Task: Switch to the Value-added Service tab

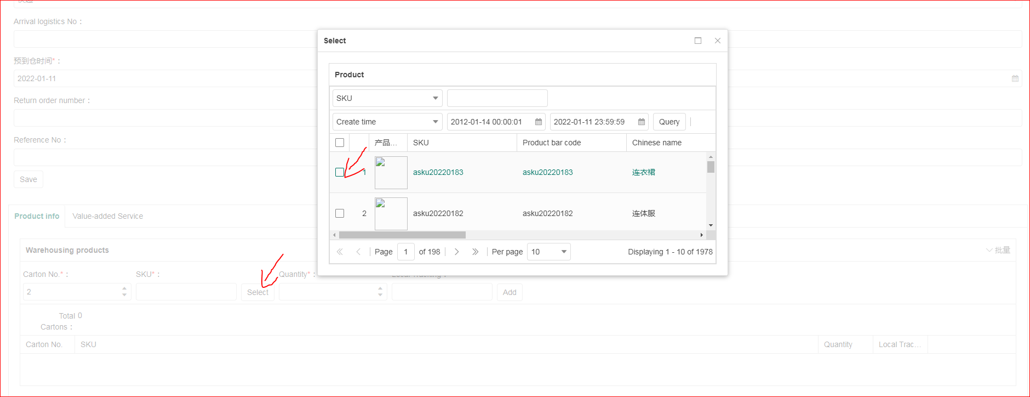Action: click(x=108, y=216)
